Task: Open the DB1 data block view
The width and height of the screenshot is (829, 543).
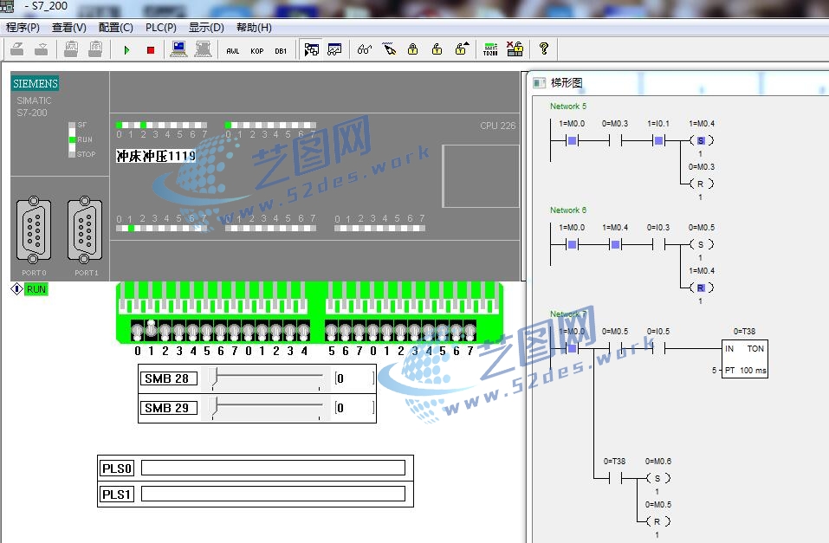Action: coord(281,51)
